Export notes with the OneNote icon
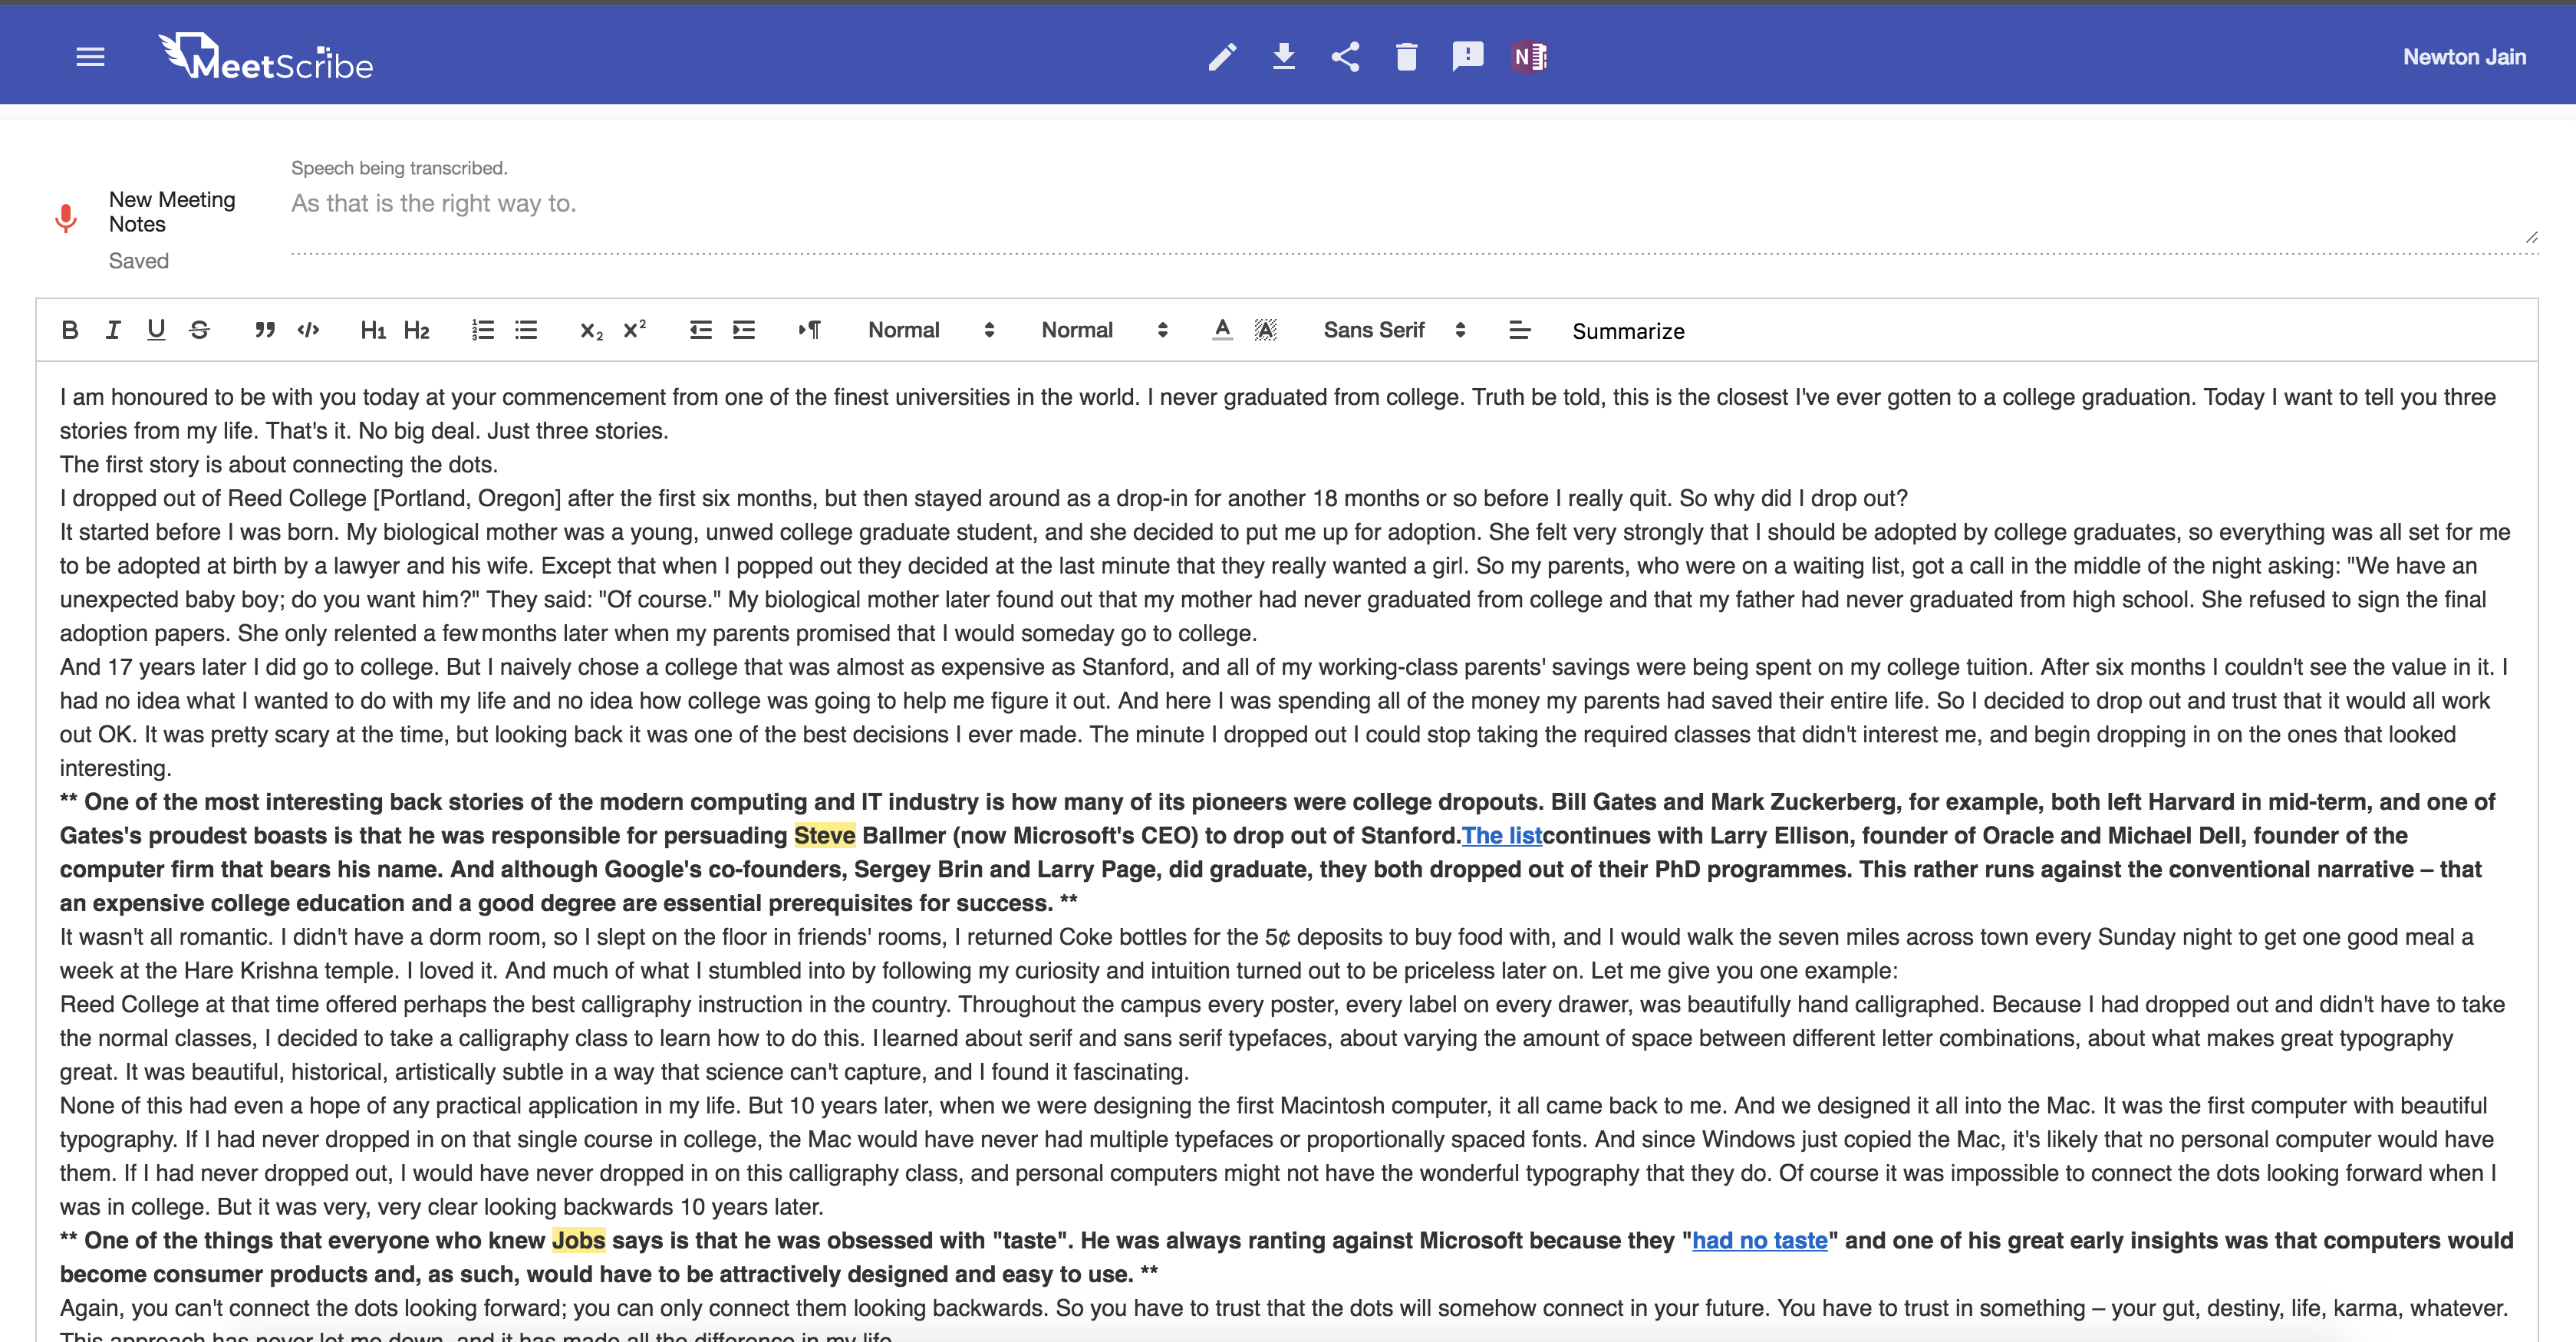 (1529, 57)
